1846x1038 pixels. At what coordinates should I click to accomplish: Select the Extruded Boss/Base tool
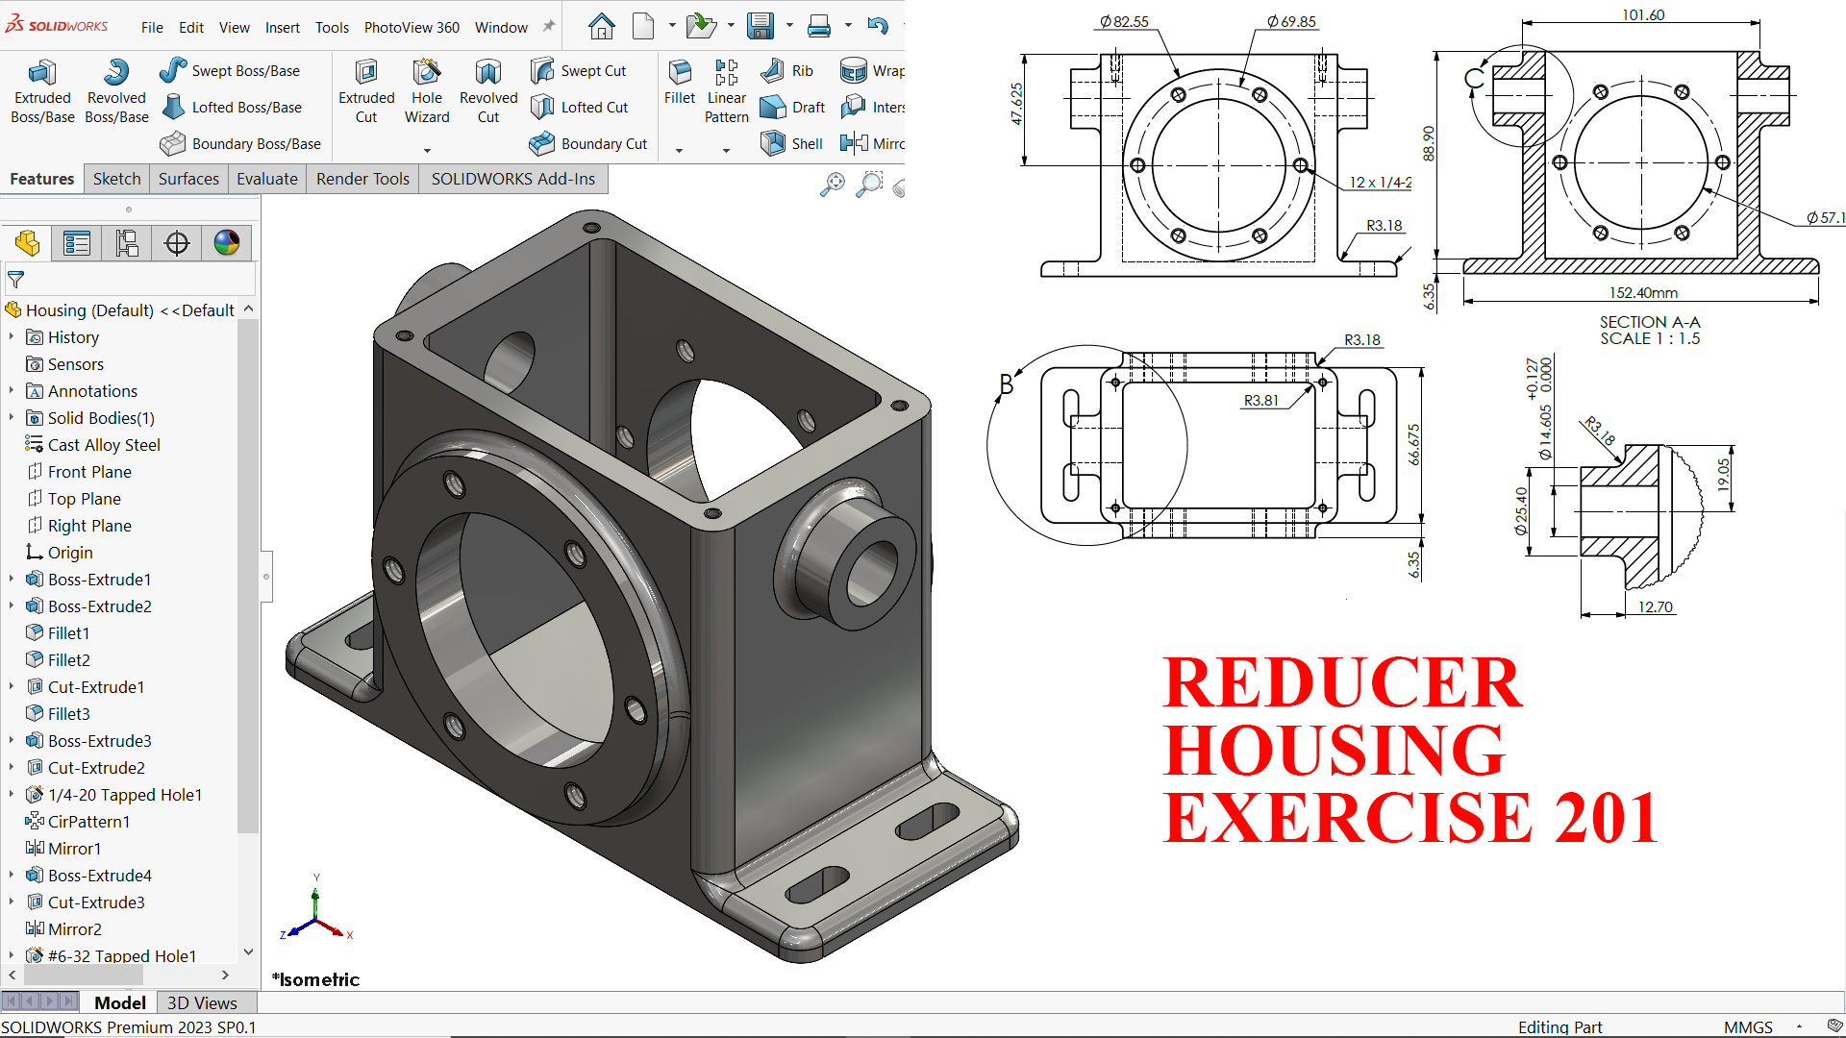click(x=42, y=91)
